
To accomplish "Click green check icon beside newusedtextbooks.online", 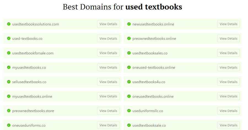I will (x=129, y=24).
